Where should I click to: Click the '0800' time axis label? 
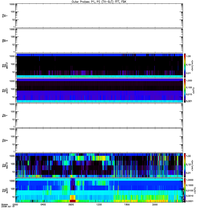pos(71,204)
